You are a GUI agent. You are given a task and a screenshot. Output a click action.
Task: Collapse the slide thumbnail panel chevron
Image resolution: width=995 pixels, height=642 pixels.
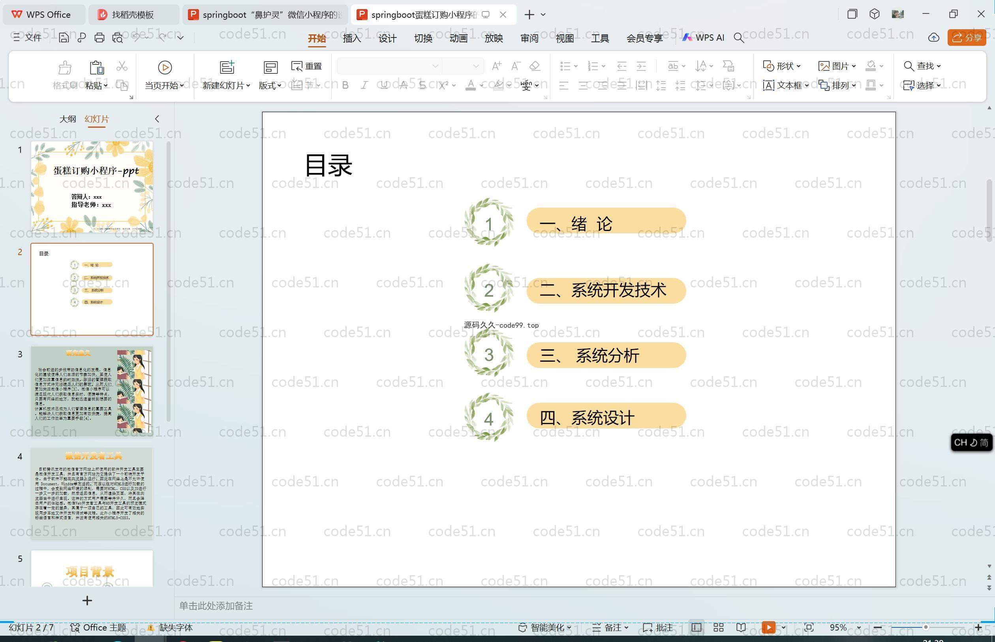pyautogui.click(x=157, y=119)
